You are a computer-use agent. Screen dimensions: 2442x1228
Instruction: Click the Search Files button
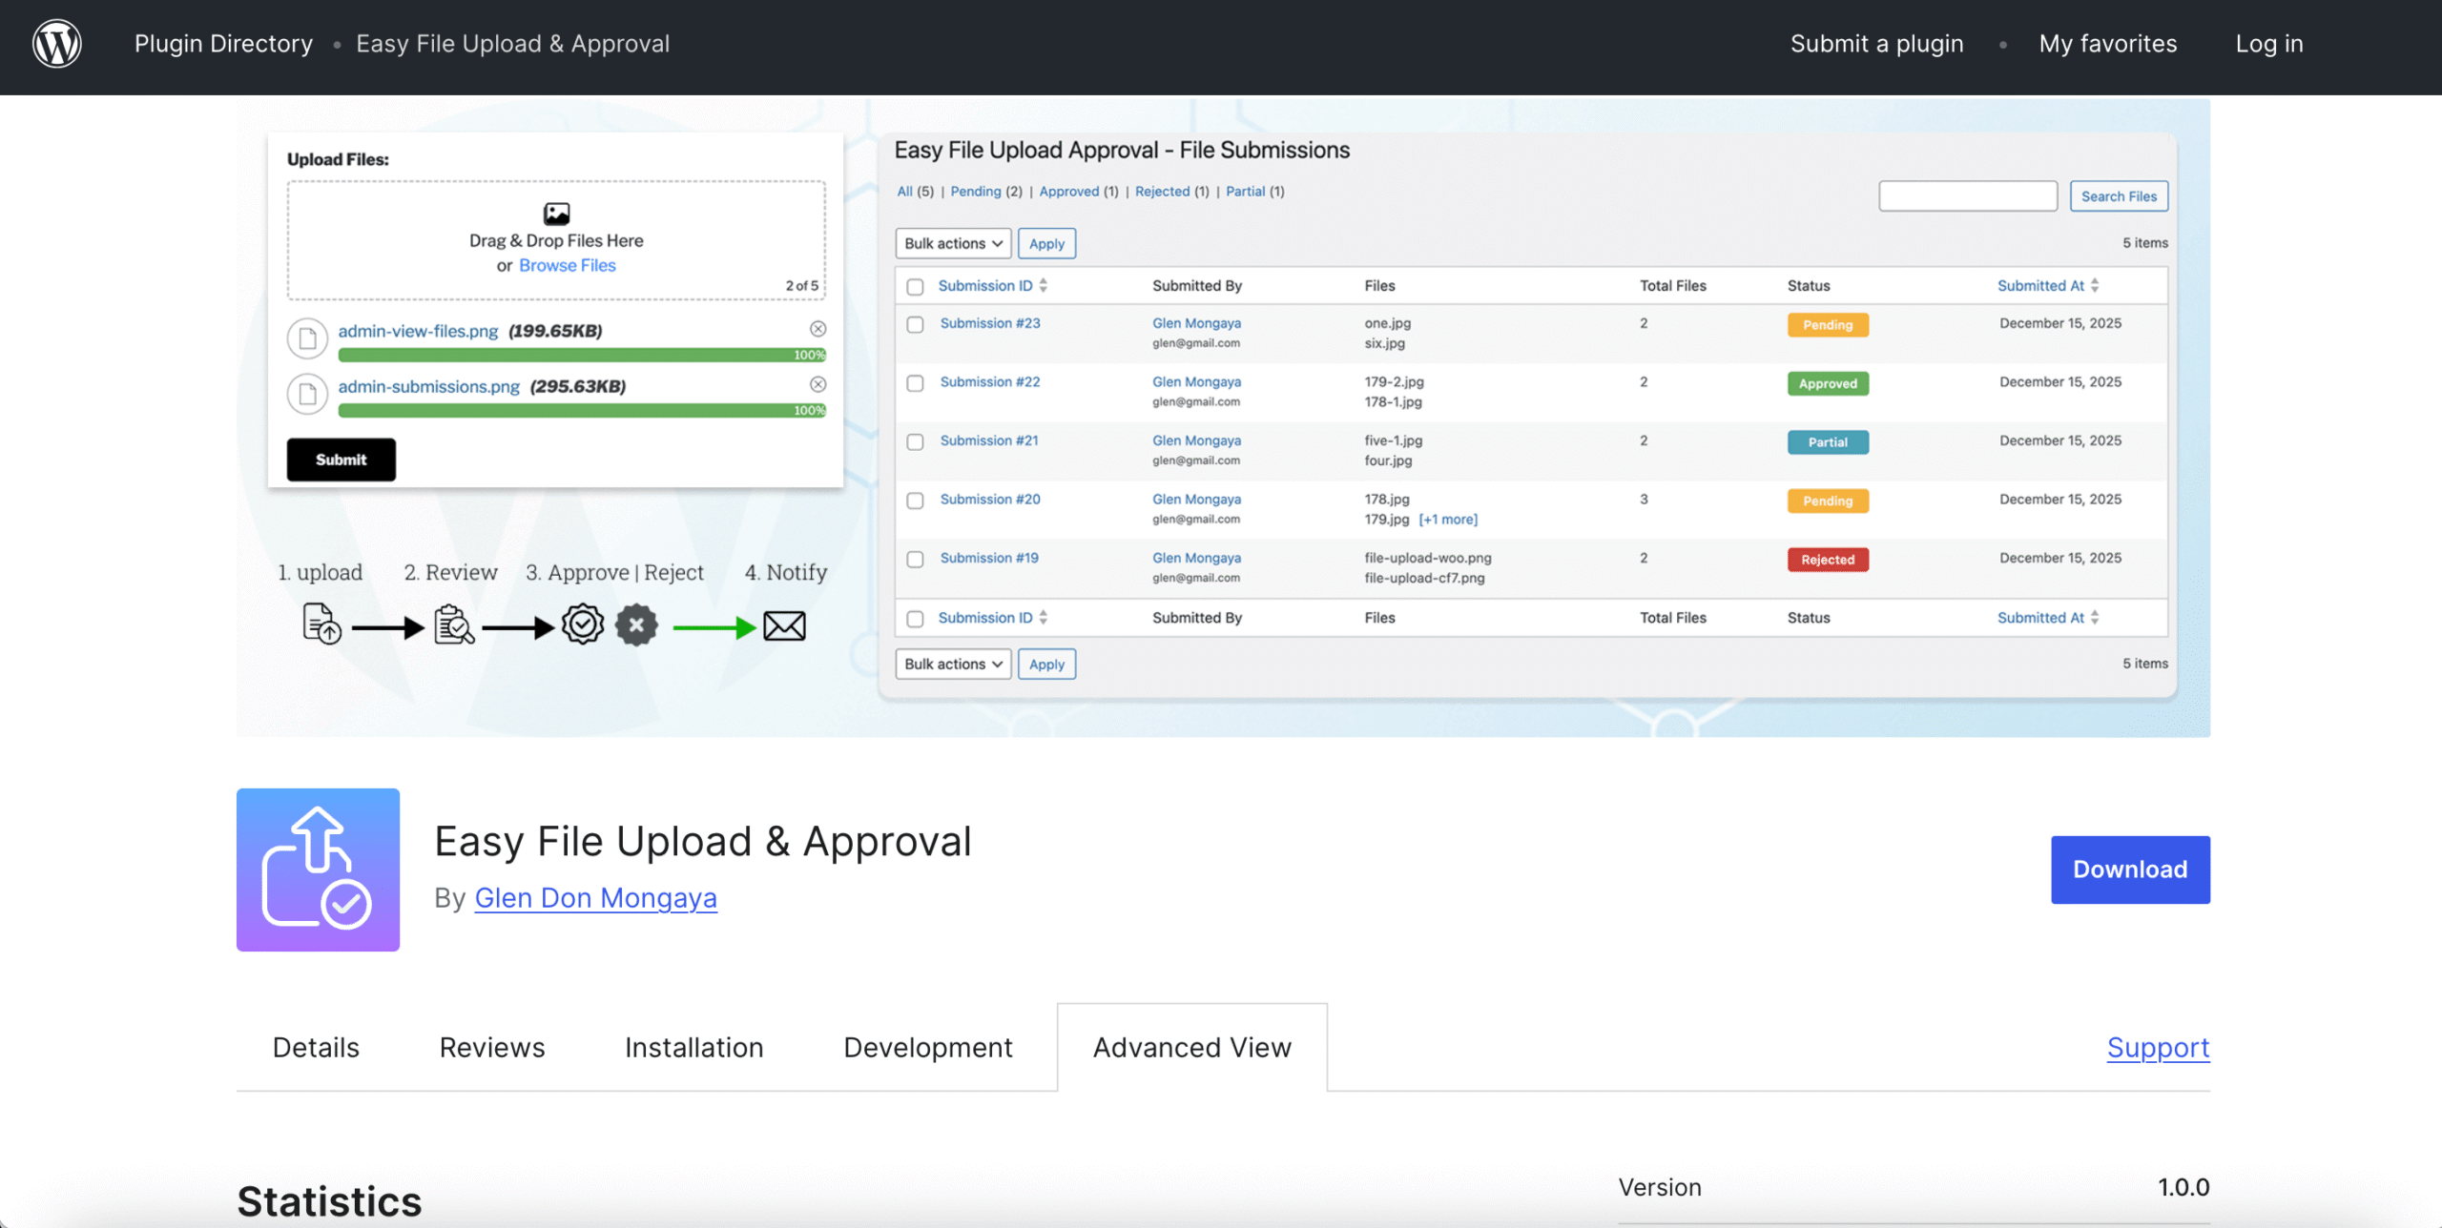(2118, 195)
